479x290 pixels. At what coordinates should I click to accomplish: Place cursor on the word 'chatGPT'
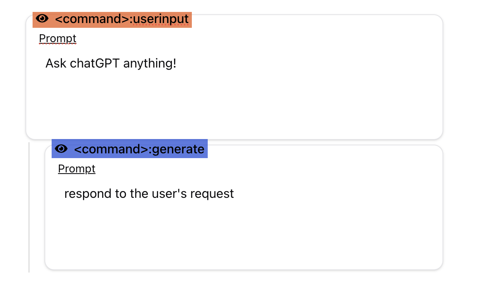coord(95,63)
